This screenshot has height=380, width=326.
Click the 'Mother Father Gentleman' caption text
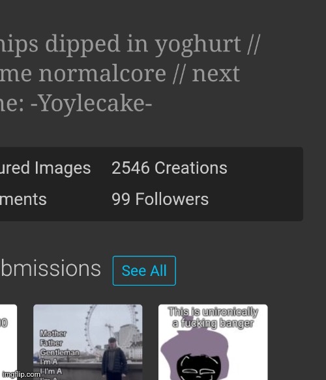(x=59, y=343)
